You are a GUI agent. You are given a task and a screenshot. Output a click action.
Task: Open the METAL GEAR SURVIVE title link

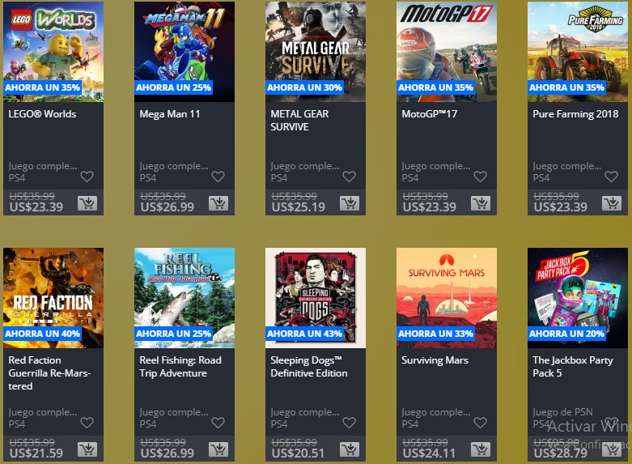(x=299, y=120)
